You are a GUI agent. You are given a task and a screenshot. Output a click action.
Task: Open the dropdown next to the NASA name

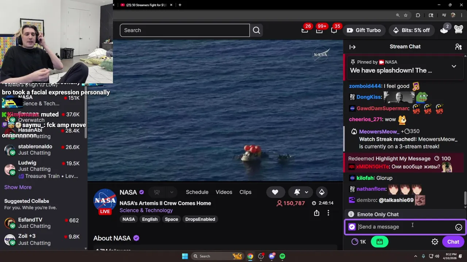coord(171,192)
